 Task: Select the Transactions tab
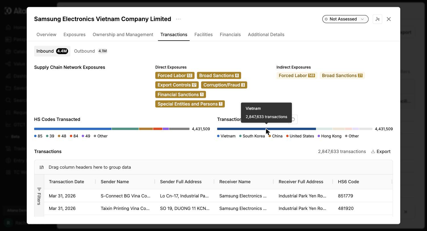pos(174,34)
